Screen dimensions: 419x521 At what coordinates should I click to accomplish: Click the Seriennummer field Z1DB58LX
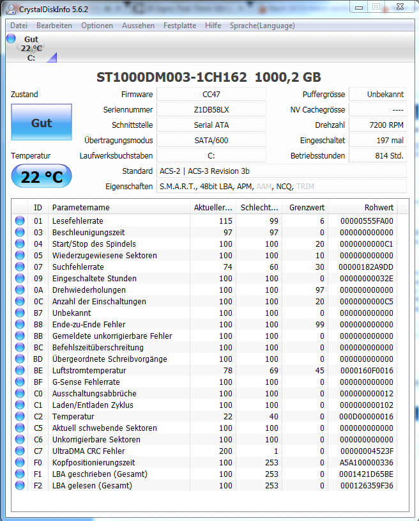coord(211,110)
